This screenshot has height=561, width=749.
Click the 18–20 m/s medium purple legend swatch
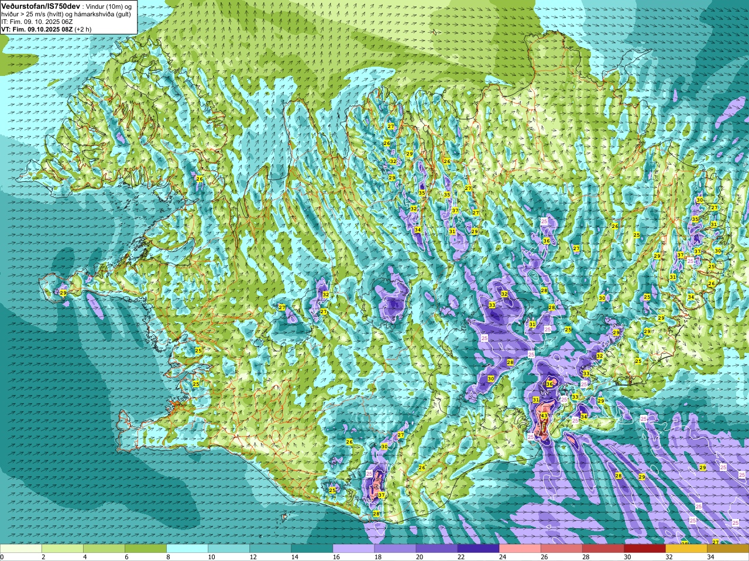pyautogui.click(x=395, y=549)
